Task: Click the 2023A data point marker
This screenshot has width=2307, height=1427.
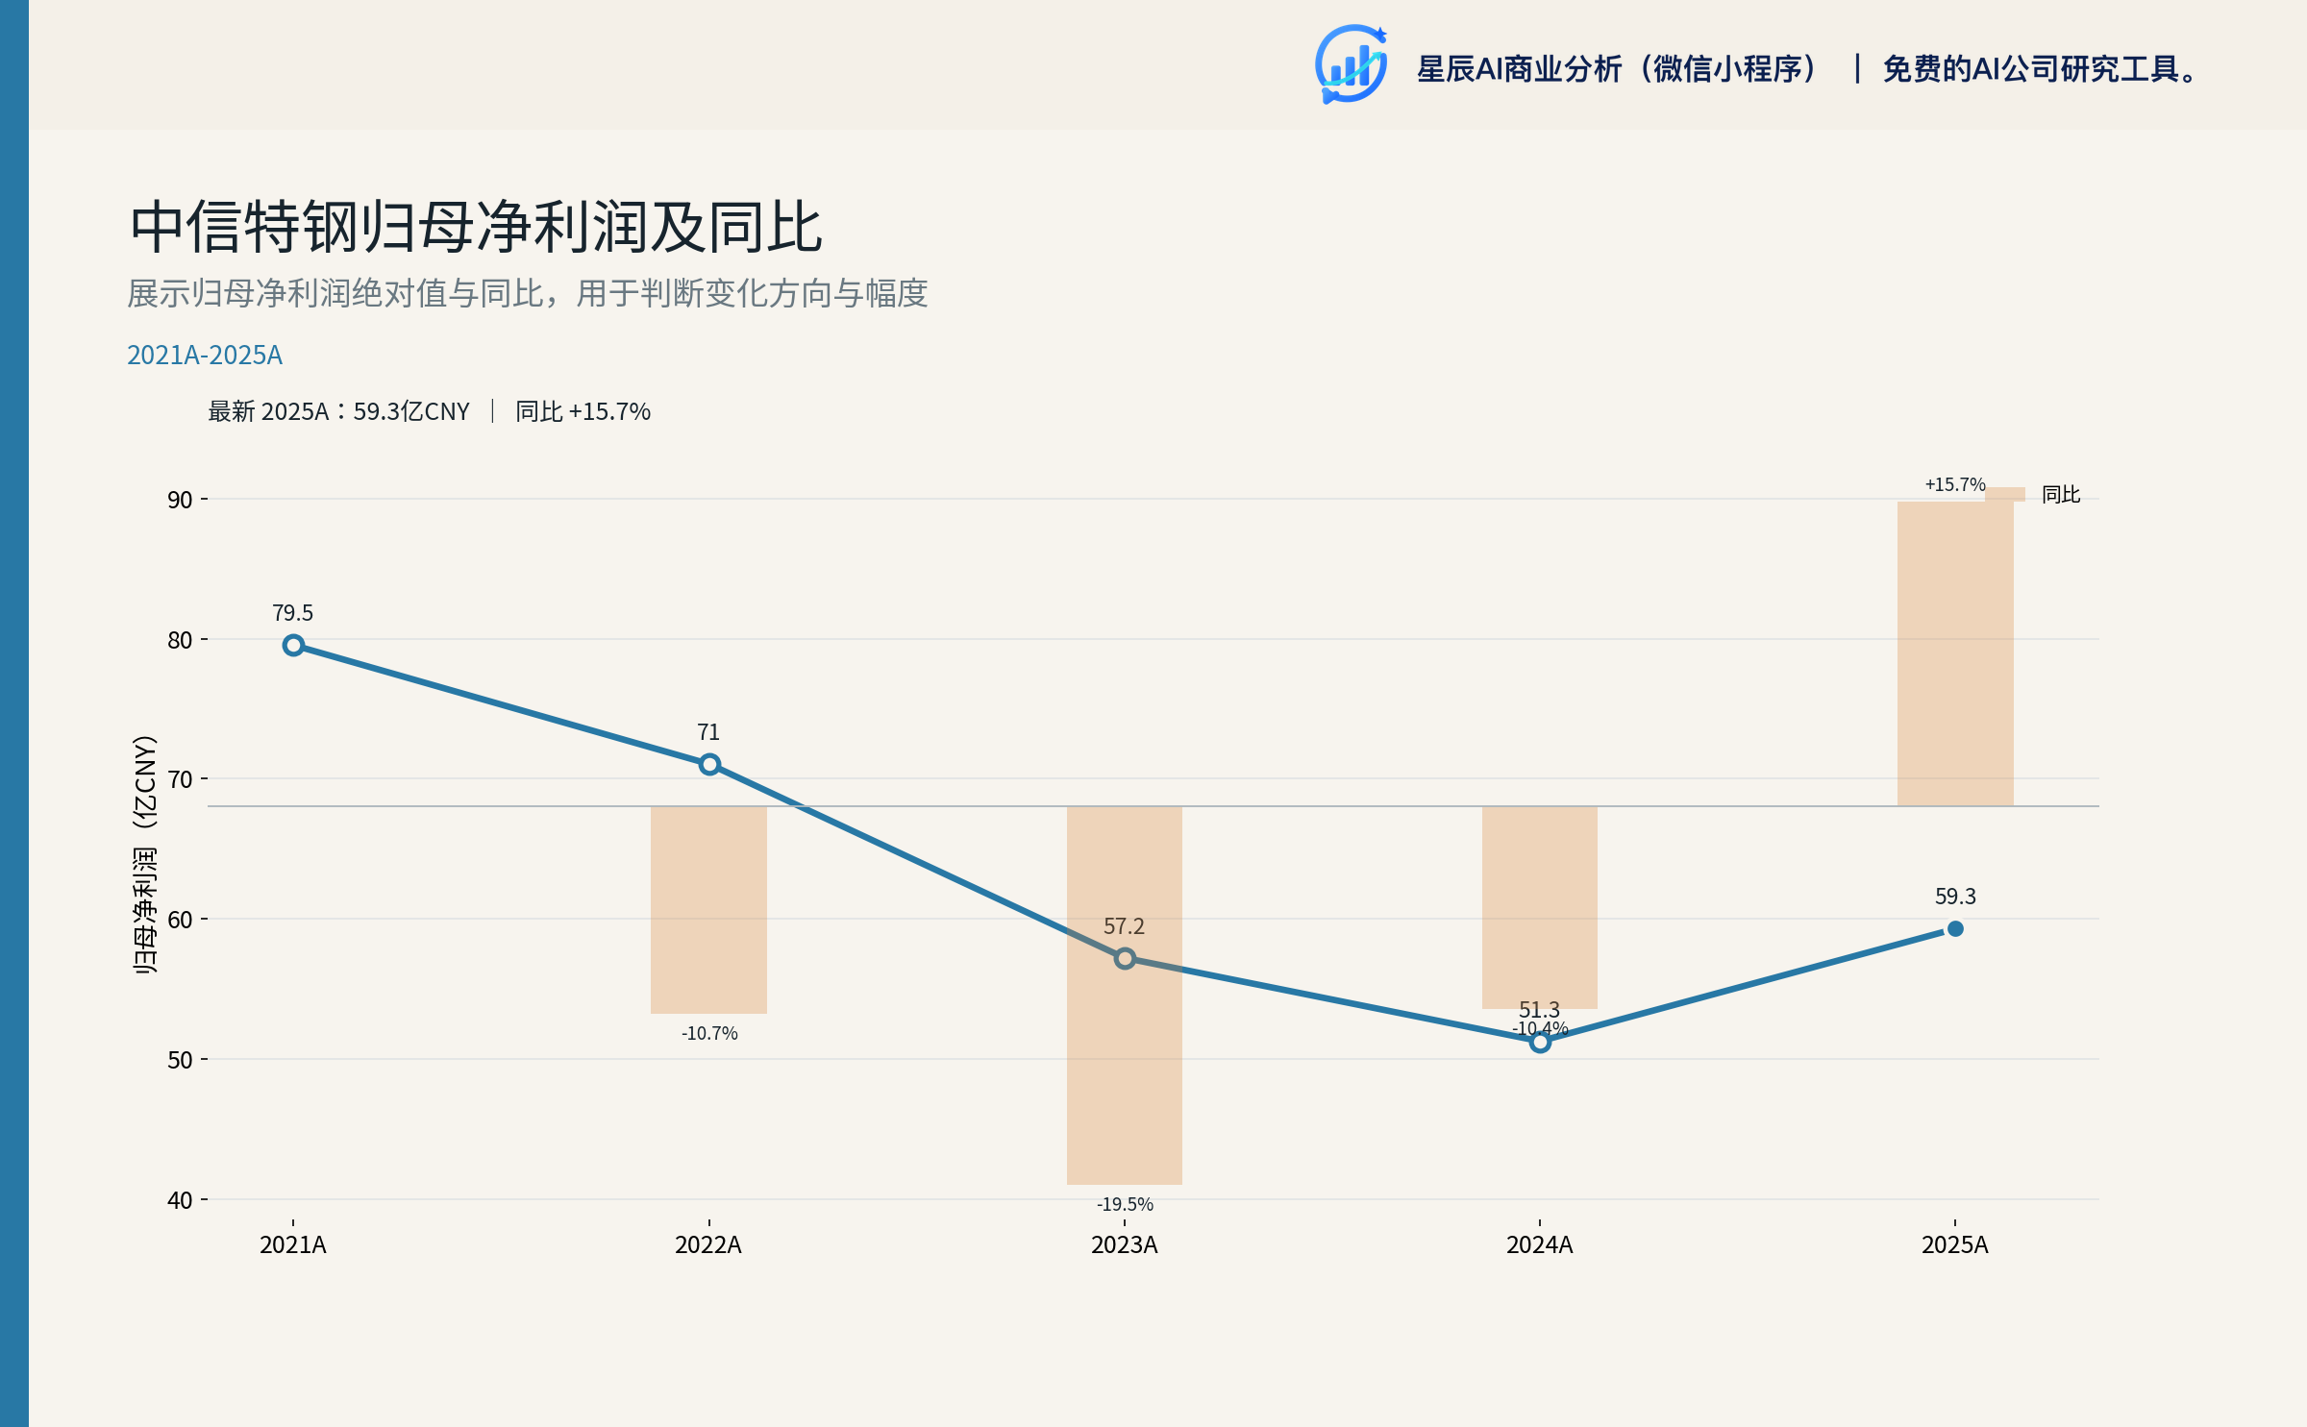Action: (1125, 959)
